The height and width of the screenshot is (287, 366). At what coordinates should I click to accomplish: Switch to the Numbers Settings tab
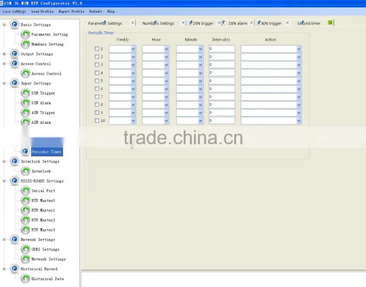point(158,23)
